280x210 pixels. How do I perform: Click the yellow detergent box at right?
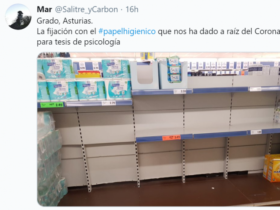(x=271, y=168)
